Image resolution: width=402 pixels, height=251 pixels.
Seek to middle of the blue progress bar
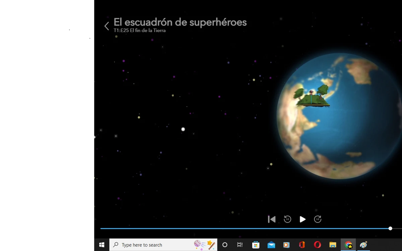(x=245, y=228)
